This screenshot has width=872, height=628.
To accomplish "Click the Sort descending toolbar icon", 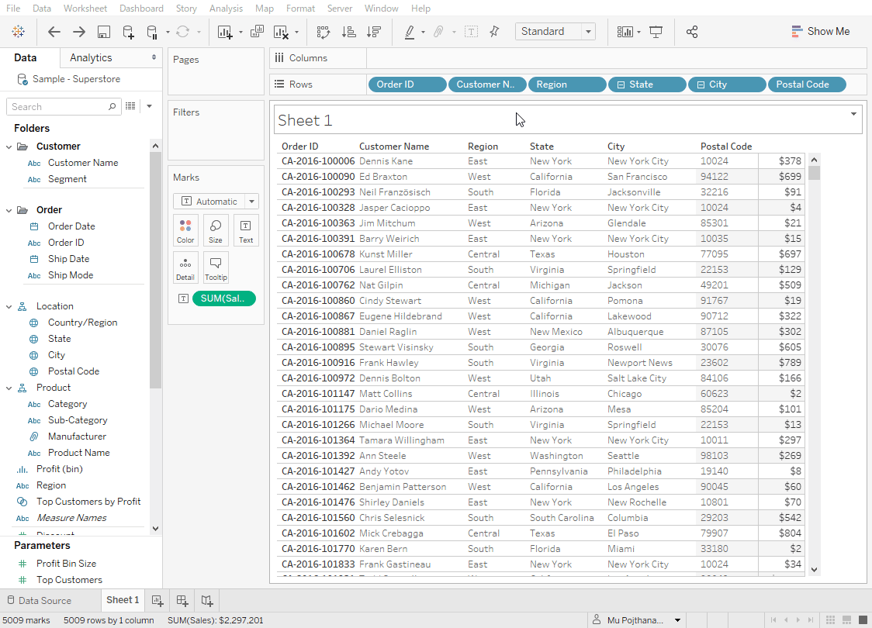I will (x=374, y=32).
